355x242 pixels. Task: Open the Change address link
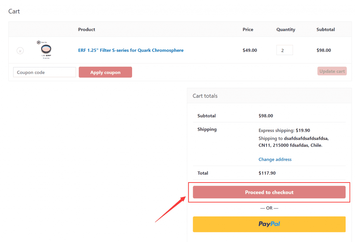tap(275, 159)
